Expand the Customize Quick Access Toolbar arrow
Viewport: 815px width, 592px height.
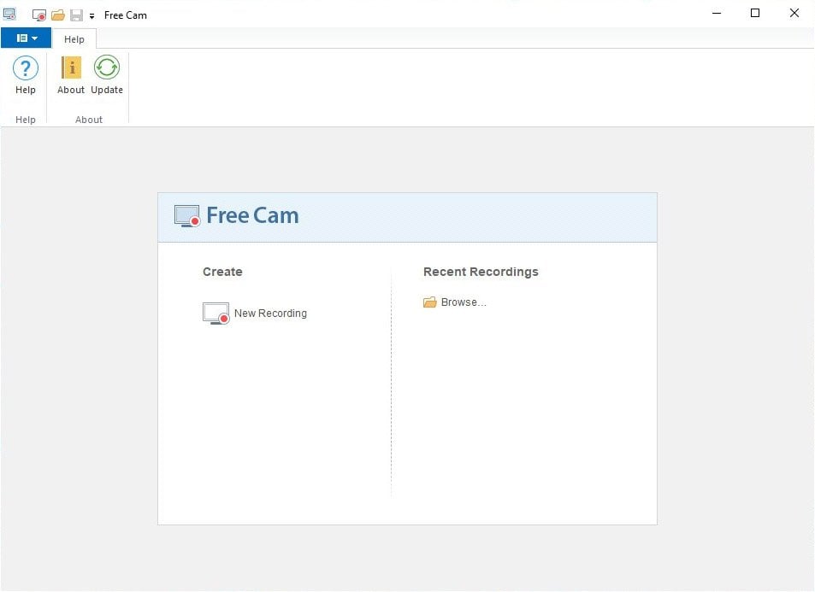(92, 16)
